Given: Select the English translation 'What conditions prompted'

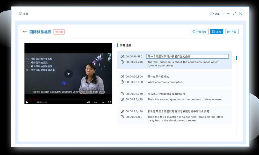Looking at the screenshot, I should click(x=165, y=82).
